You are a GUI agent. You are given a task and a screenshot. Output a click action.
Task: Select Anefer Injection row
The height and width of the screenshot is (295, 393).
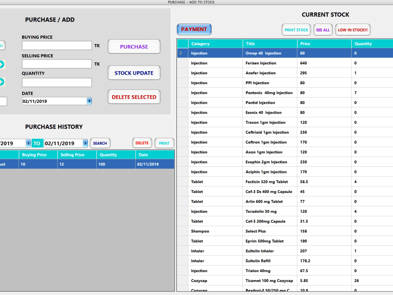click(x=285, y=73)
